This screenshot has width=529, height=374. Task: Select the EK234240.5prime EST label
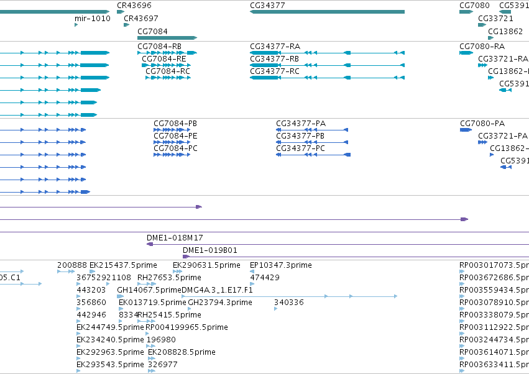[110, 340]
